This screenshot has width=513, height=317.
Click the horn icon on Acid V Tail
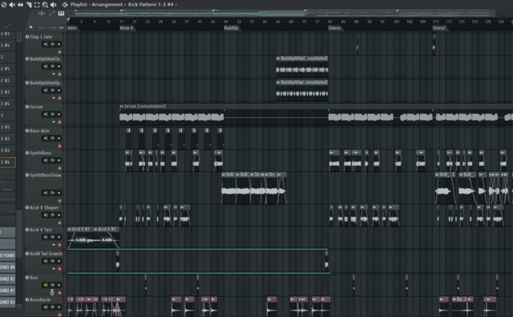coord(52,237)
